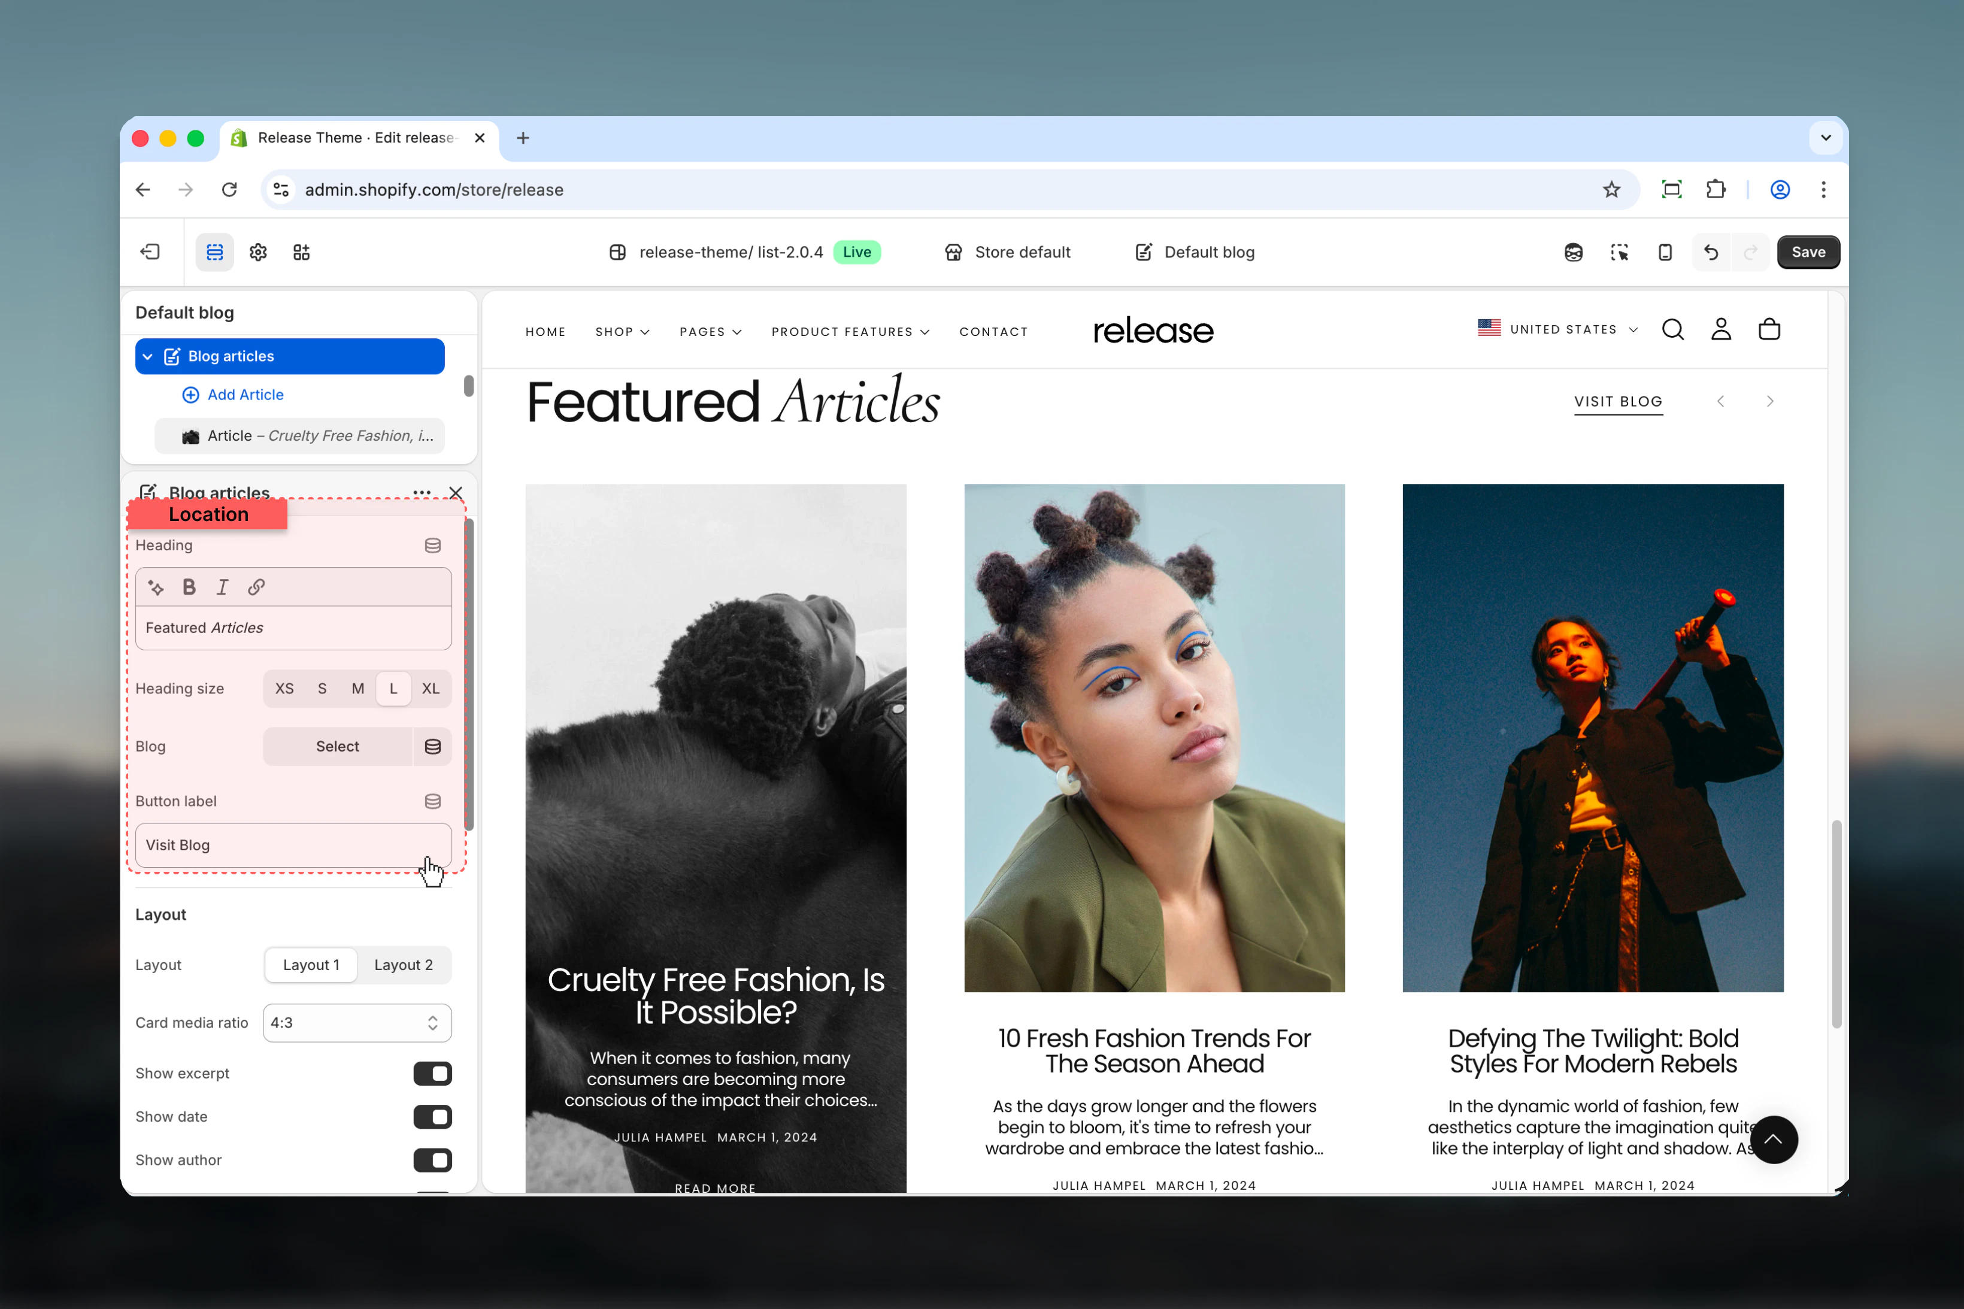Select the Release Theme browser tab
Screen dimensions: 1964x1309
pyautogui.click(x=360, y=138)
